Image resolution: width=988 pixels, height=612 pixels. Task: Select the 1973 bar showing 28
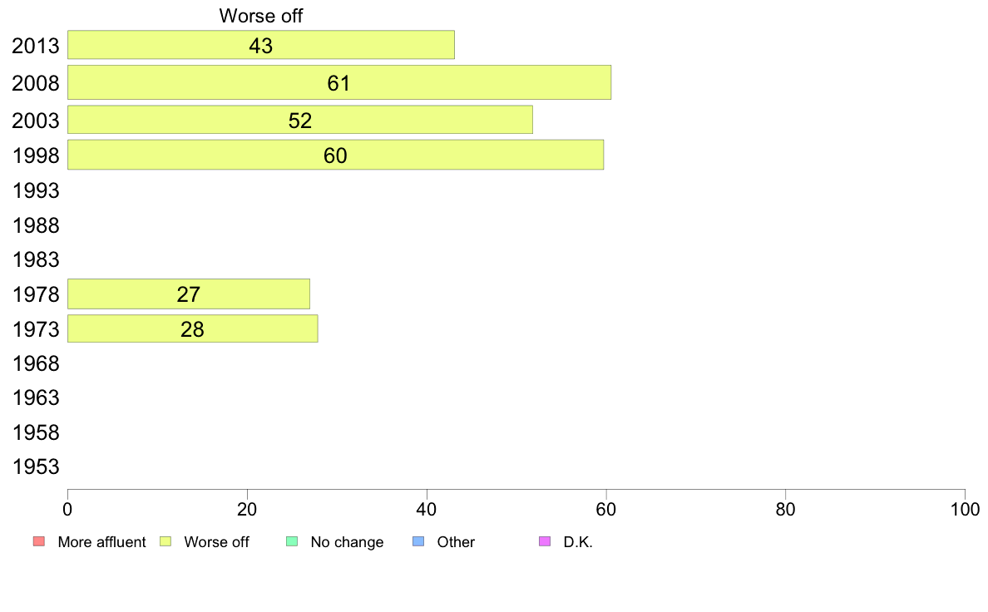[192, 328]
